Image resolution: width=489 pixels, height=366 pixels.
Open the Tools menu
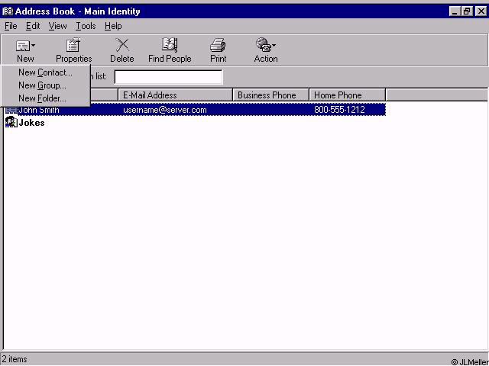click(86, 26)
